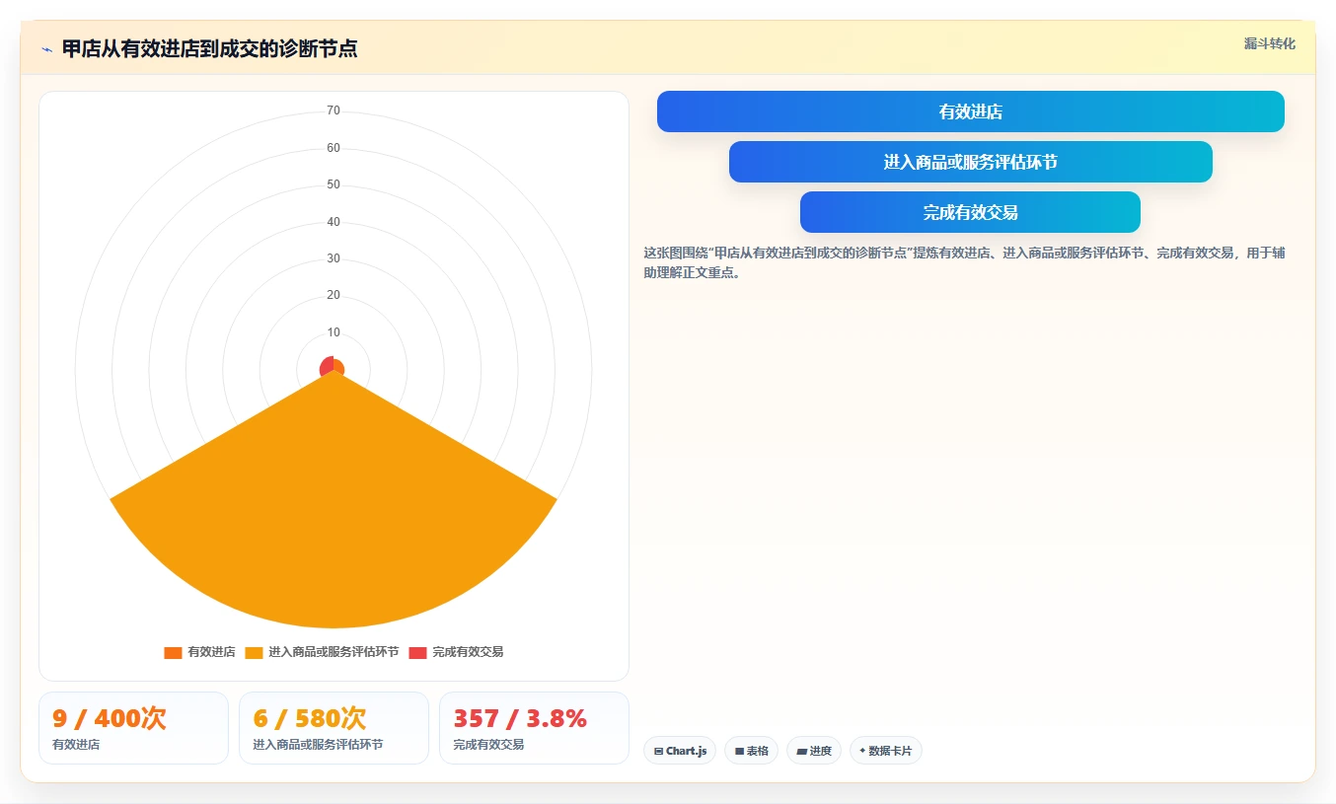
Task: Click the red 完成有效交易 legend color box
Action: point(417,652)
